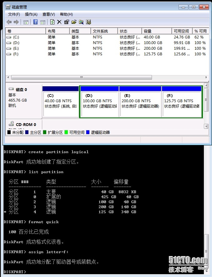Screen dimensions: 212x277
Task: Select the (F:) 125.75 GB partition block
Action: coord(182,102)
